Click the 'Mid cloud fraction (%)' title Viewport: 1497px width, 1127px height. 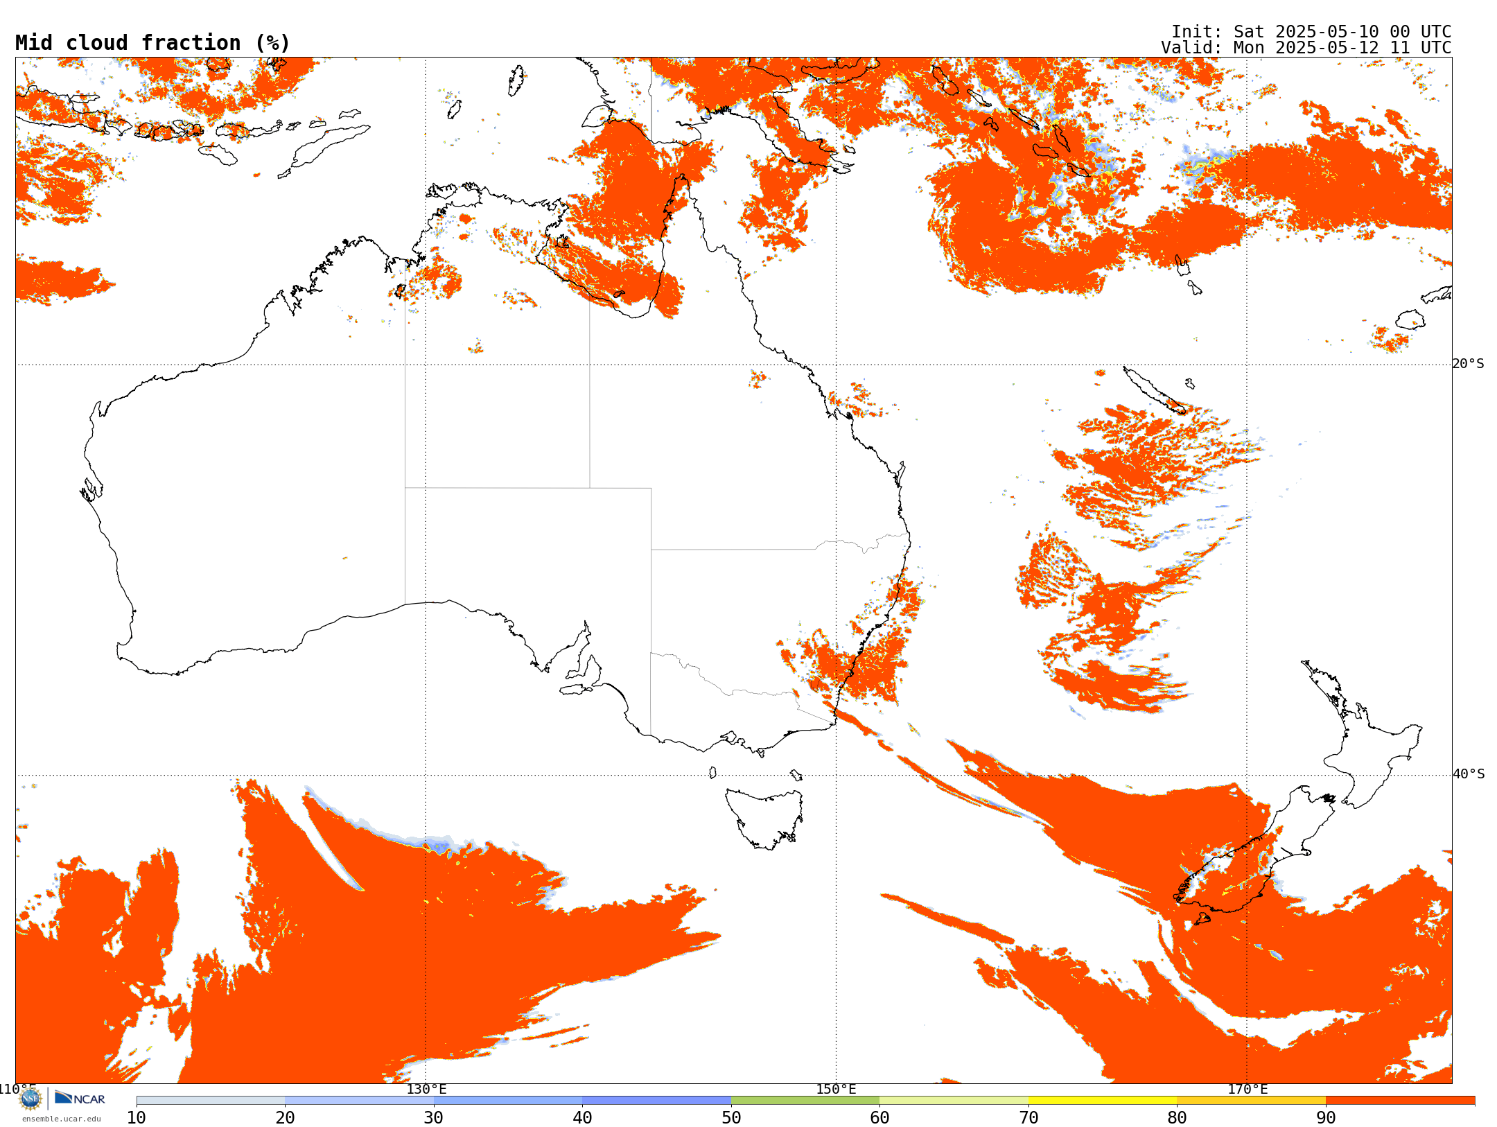coord(152,43)
